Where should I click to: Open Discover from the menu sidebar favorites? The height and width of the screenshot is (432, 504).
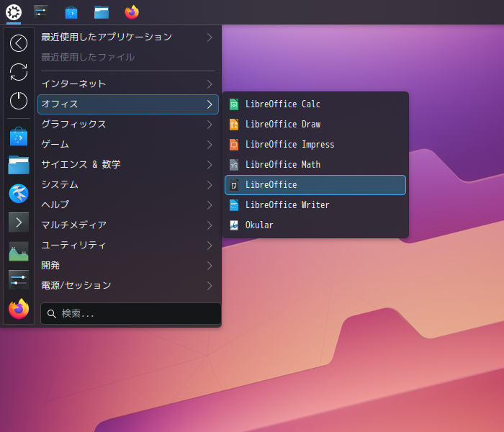19,136
